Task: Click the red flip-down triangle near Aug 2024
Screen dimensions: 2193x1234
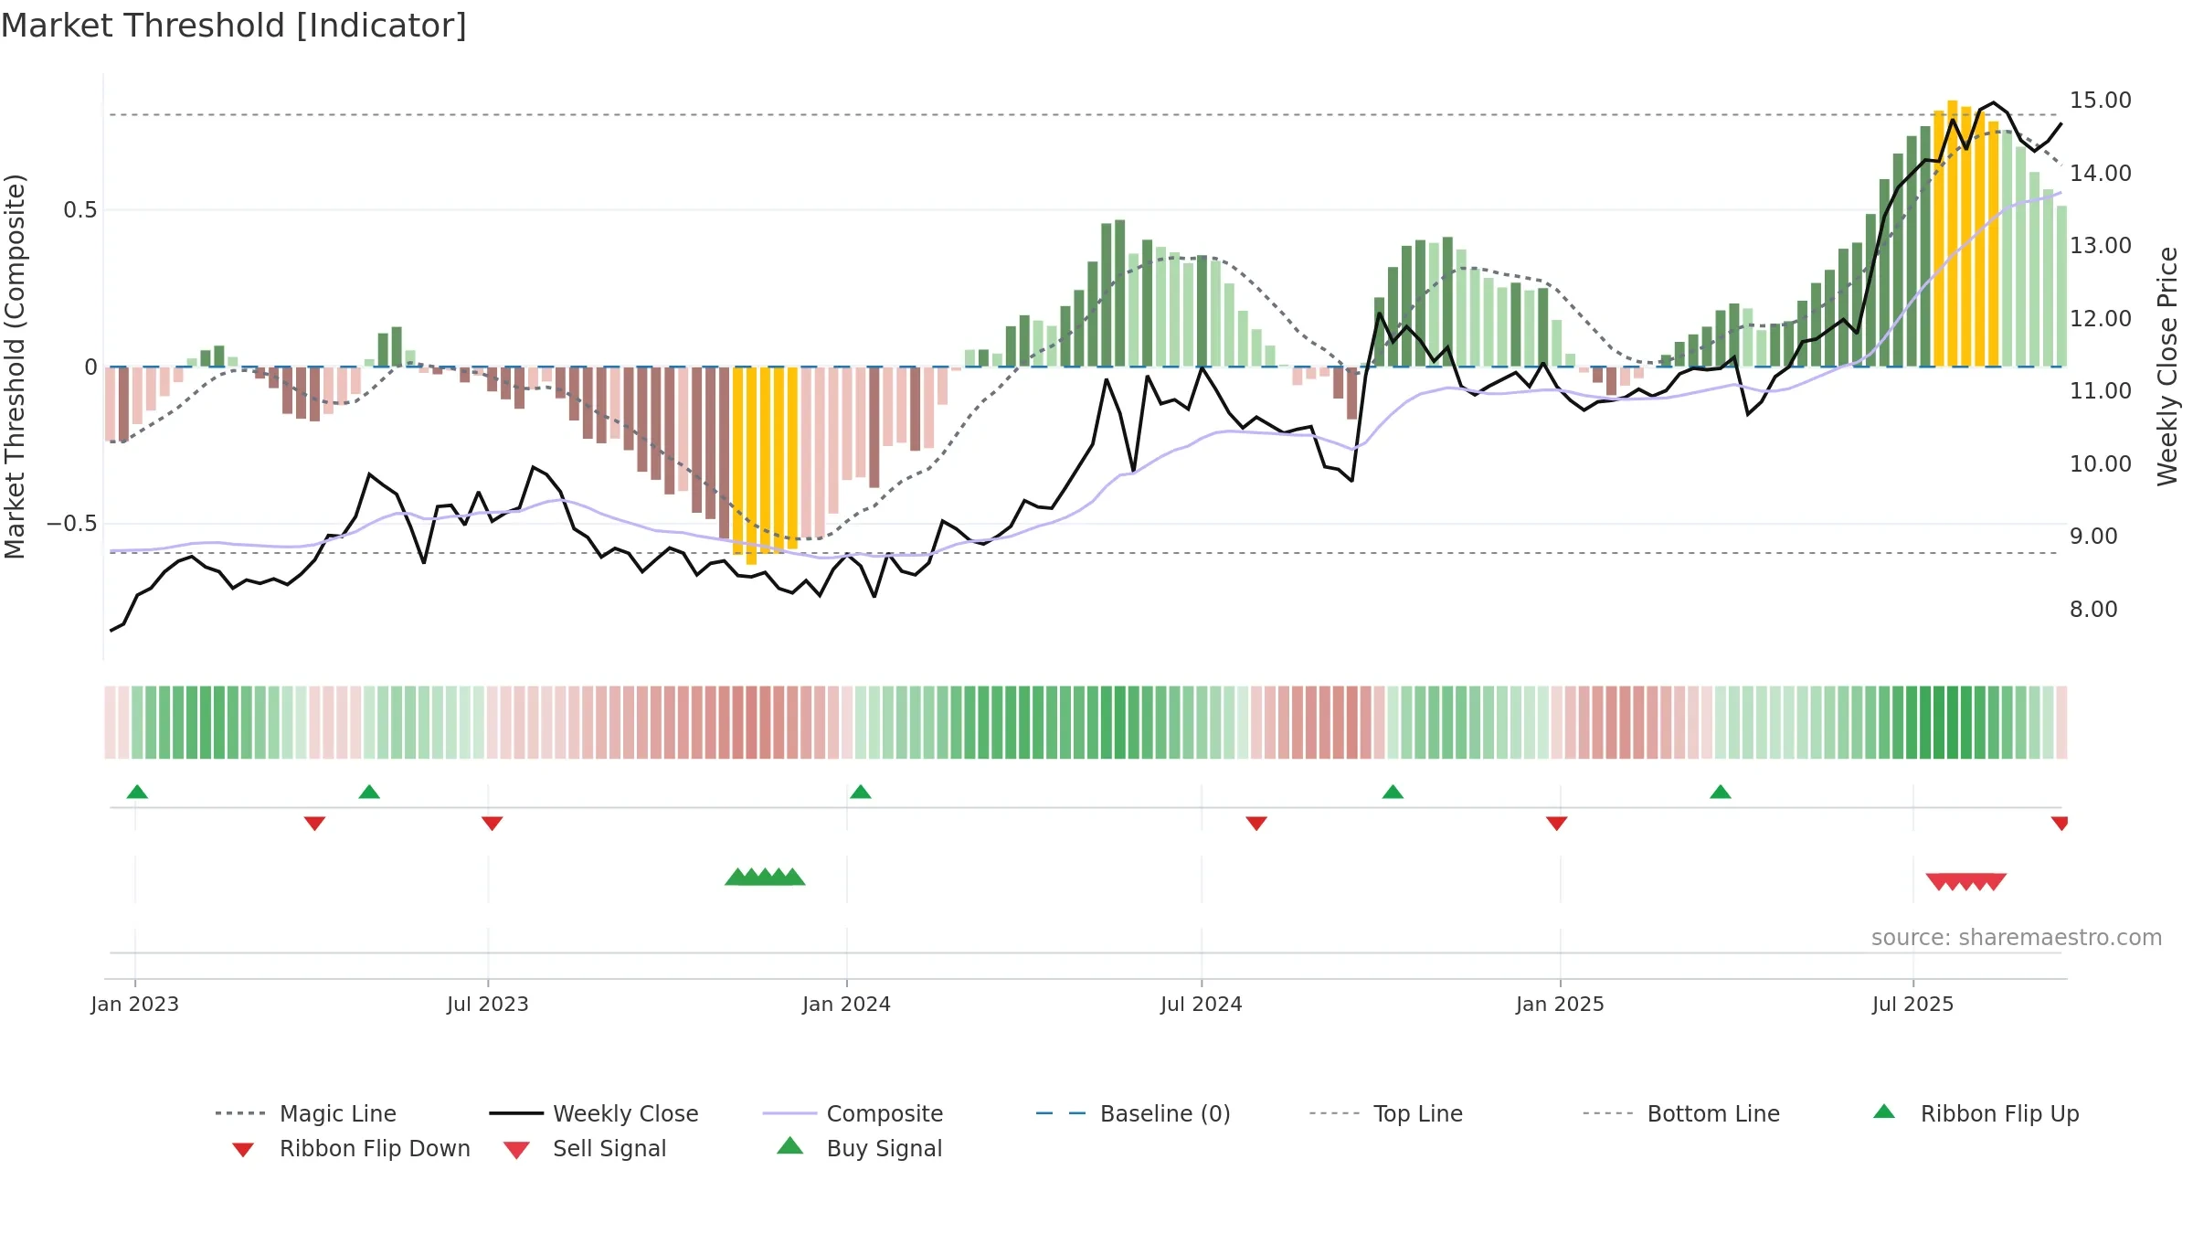Action: pos(1256,824)
